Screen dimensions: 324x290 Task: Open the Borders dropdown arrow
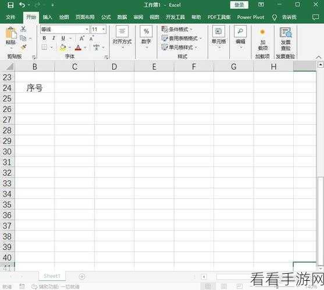pyautogui.click(x=52, y=48)
